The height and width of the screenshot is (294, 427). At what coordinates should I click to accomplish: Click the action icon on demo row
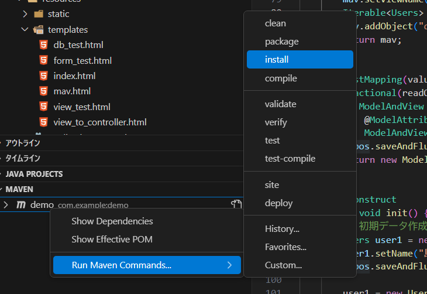[x=236, y=204]
